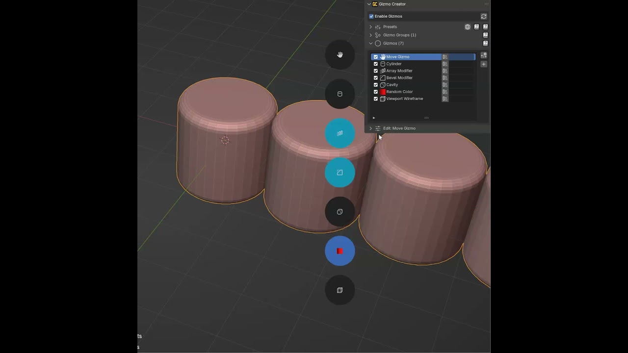Click the 3D cursor on the first cylinder
The image size is (628, 353).
[225, 140]
